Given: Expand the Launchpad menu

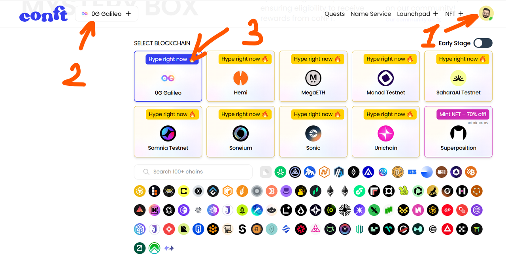Looking at the screenshot, I should tap(417, 14).
